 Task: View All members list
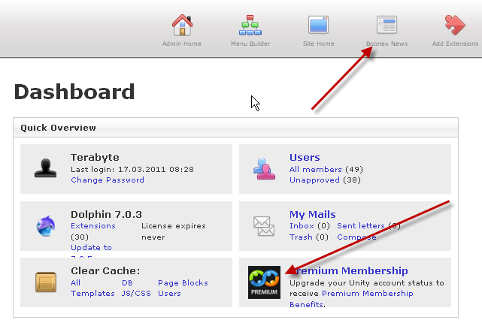(315, 169)
